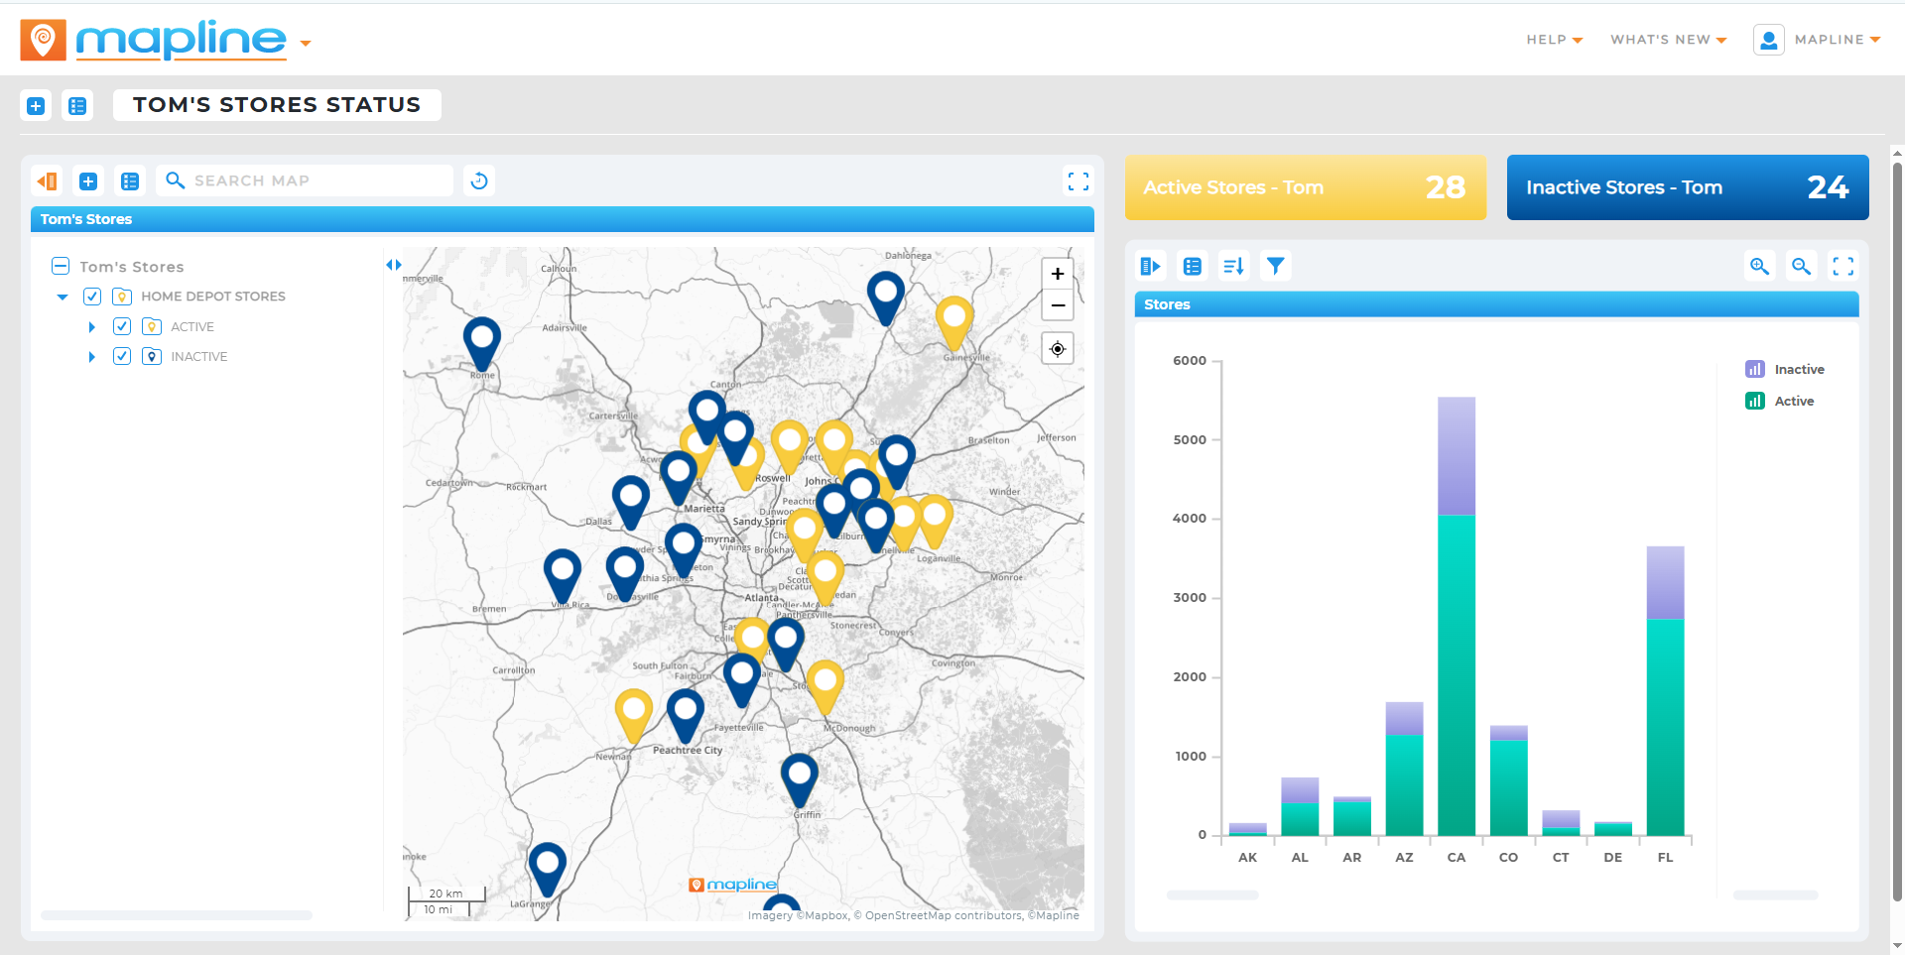
Task: Collapse the Tom's Stores tree root
Action: click(61, 266)
